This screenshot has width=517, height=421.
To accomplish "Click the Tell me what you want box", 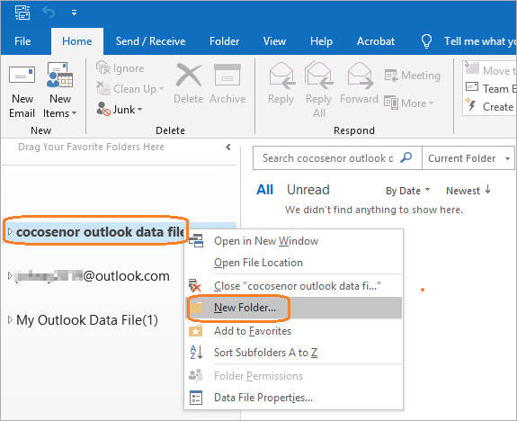I will click(x=480, y=41).
